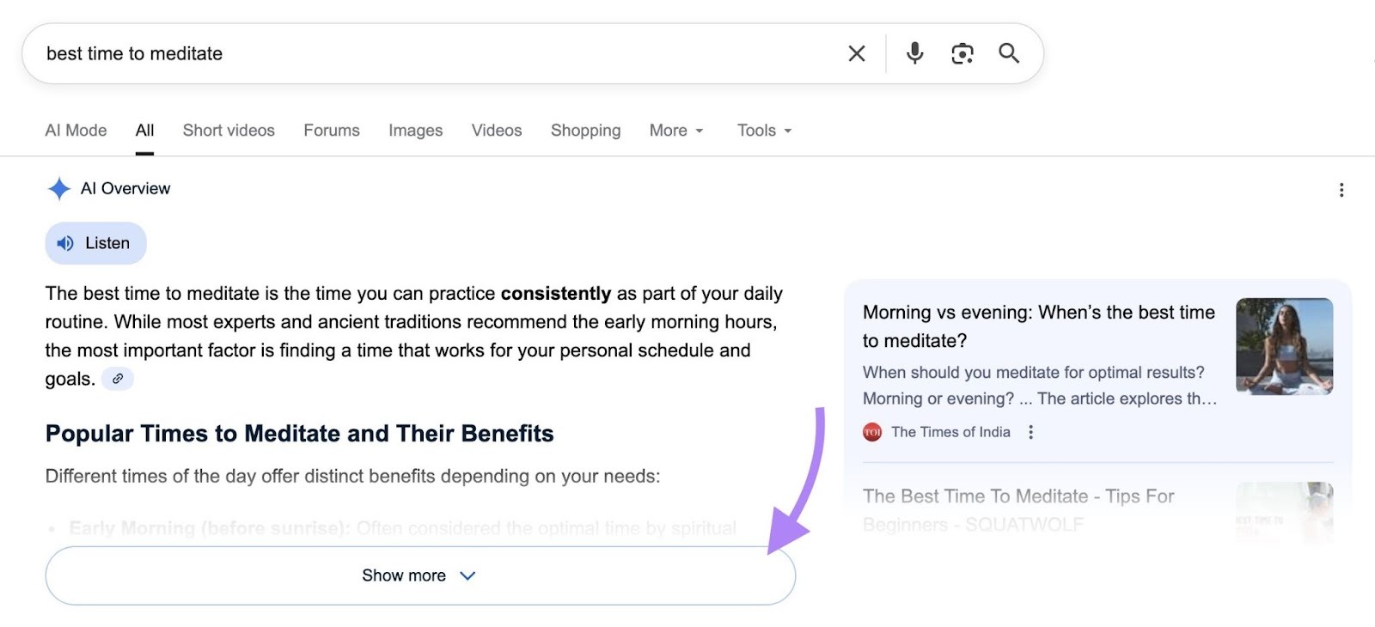Click the speaker icon on the Listen button
Screen dimensions: 1375x627
click(66, 243)
